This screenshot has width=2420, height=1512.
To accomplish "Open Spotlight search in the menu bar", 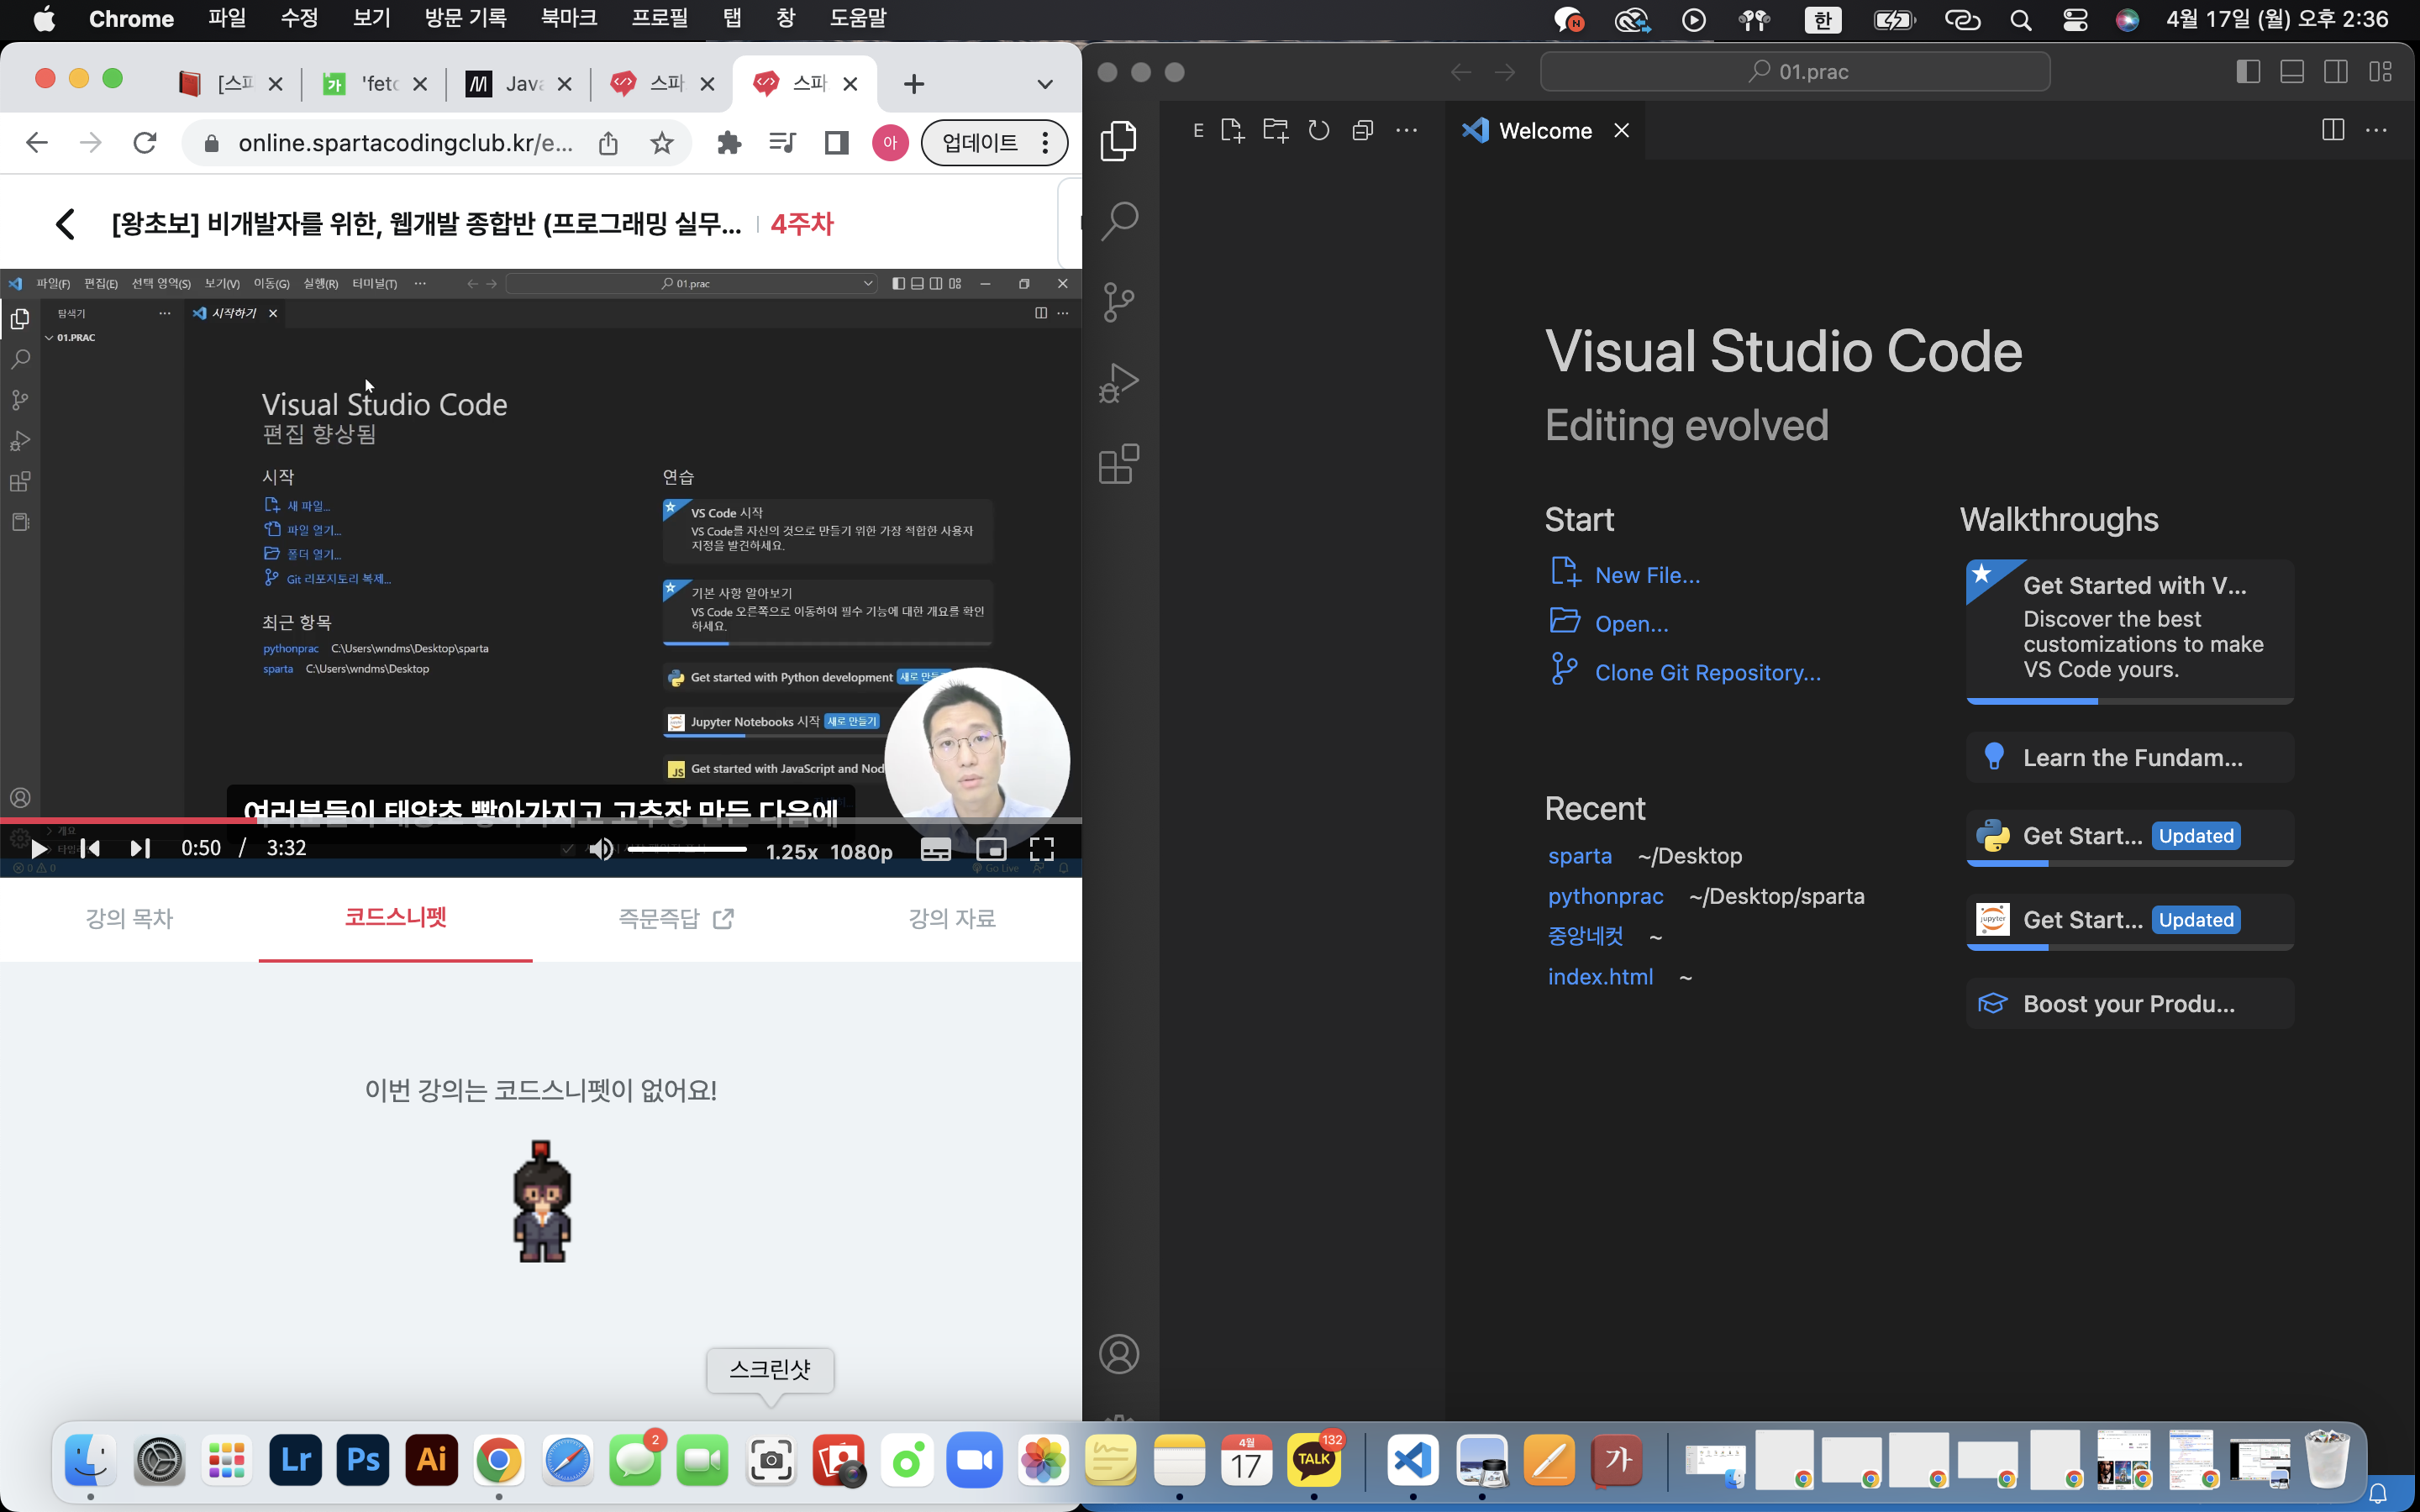I will [2021, 19].
